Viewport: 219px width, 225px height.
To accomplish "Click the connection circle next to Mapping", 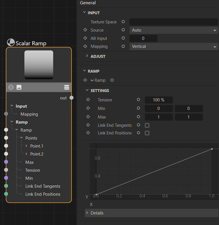I will pos(123,46).
